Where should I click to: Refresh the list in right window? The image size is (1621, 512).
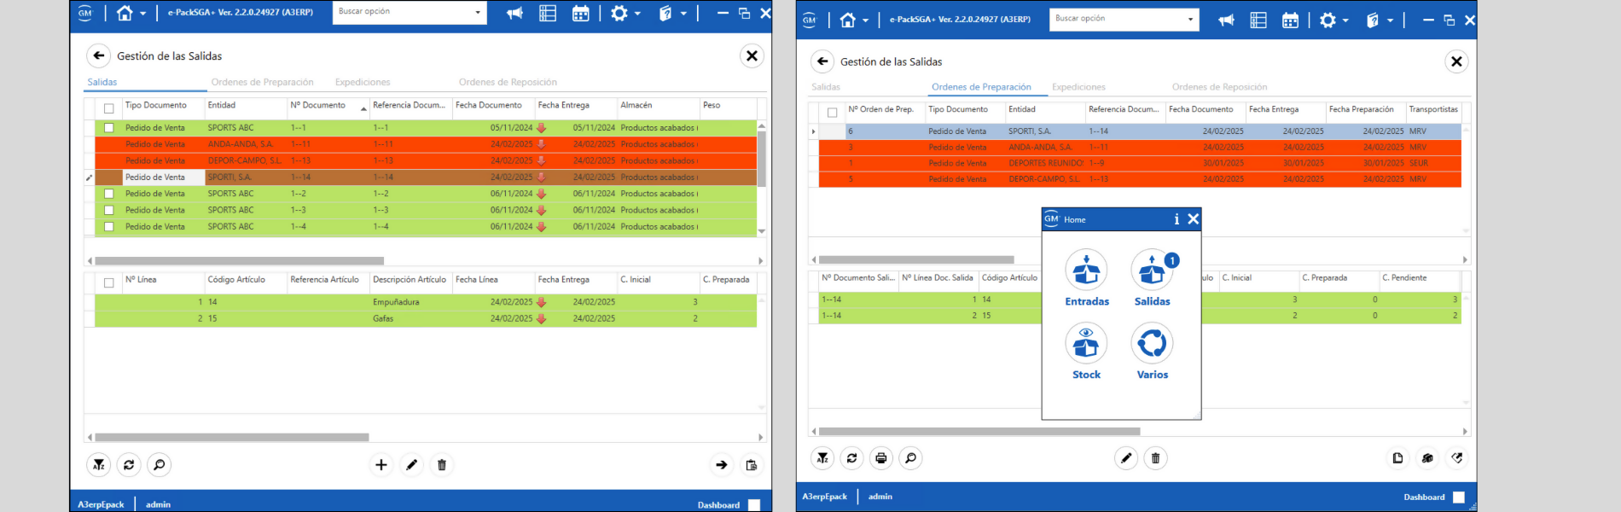(x=851, y=458)
